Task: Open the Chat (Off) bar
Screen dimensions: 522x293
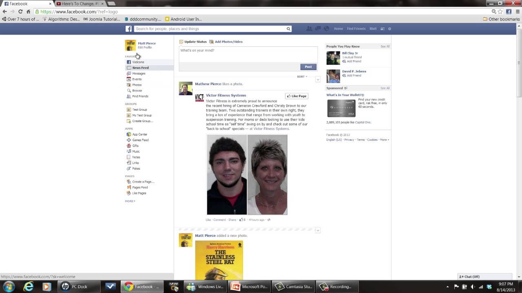Action: [484, 277]
